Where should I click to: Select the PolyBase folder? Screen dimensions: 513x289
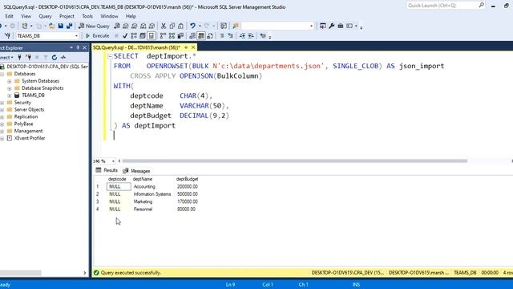(23, 124)
